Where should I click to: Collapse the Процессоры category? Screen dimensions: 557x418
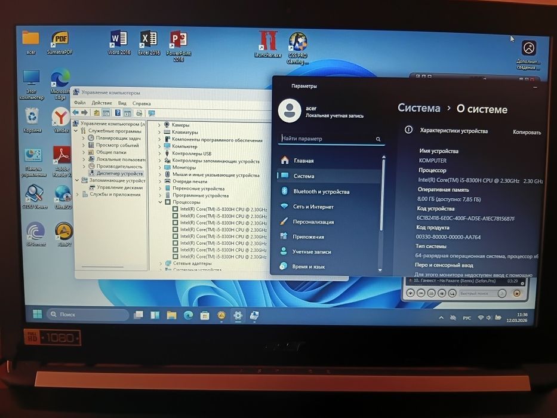pyautogui.click(x=160, y=202)
